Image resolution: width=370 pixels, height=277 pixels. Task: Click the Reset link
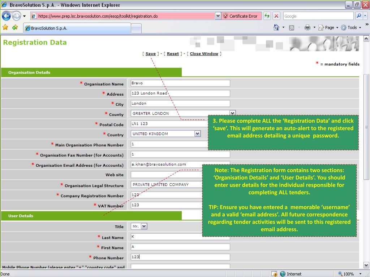[x=173, y=54]
